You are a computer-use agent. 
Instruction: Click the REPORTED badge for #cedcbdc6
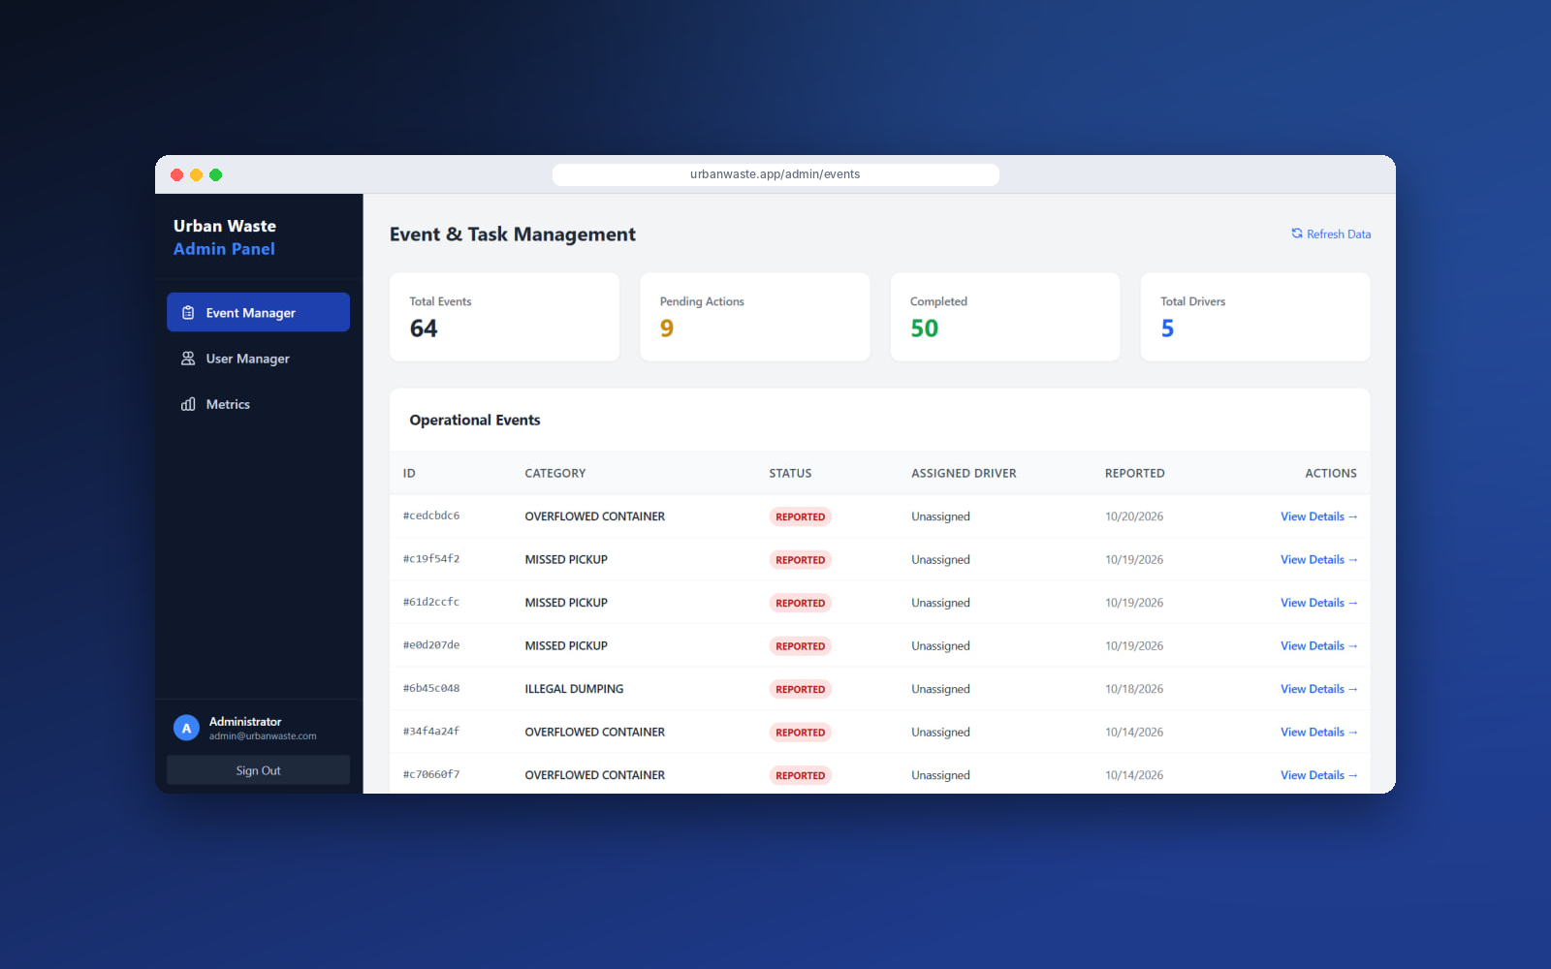point(801,516)
